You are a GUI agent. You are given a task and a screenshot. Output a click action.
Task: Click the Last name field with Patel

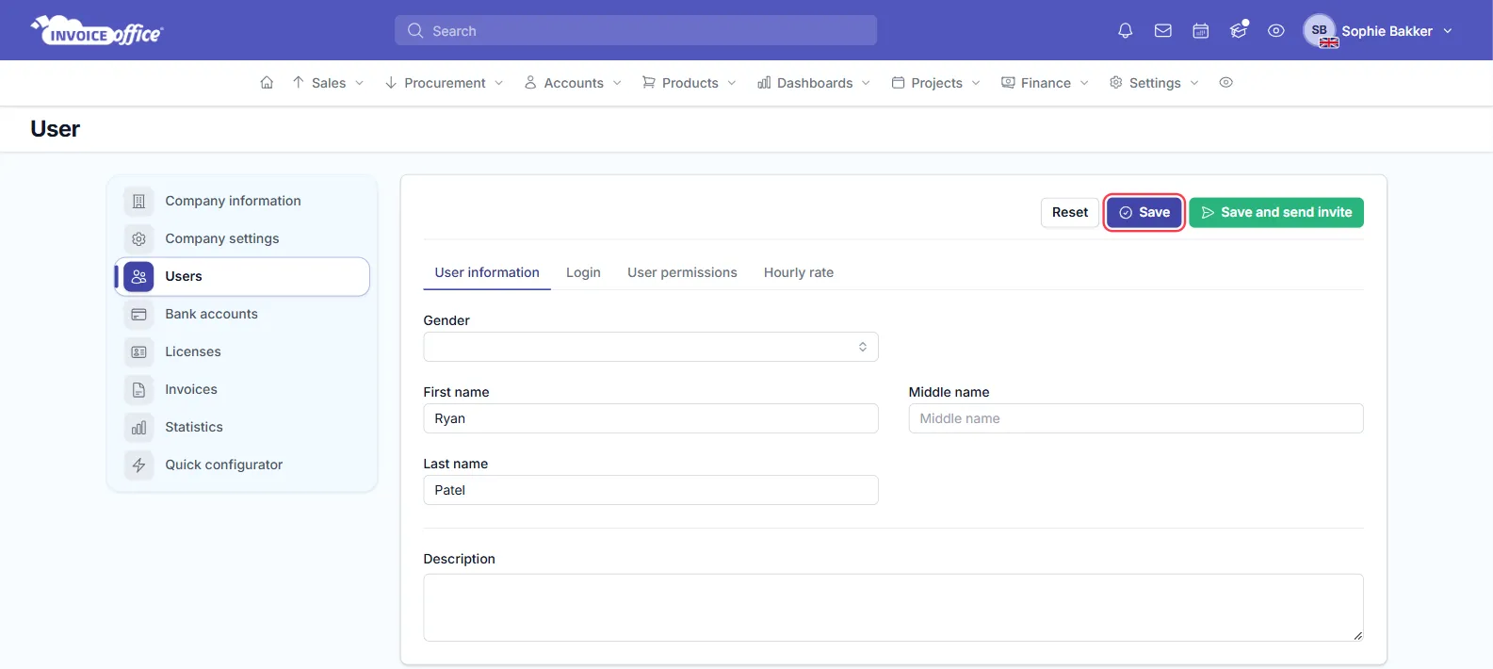coord(651,490)
